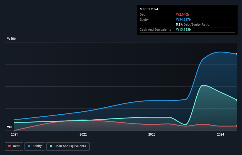The width and height of the screenshot is (242, 155).
Task: Select the teal Cash endpoint marker
Action: pos(237,100)
